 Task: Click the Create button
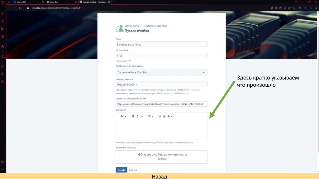tap(121, 170)
